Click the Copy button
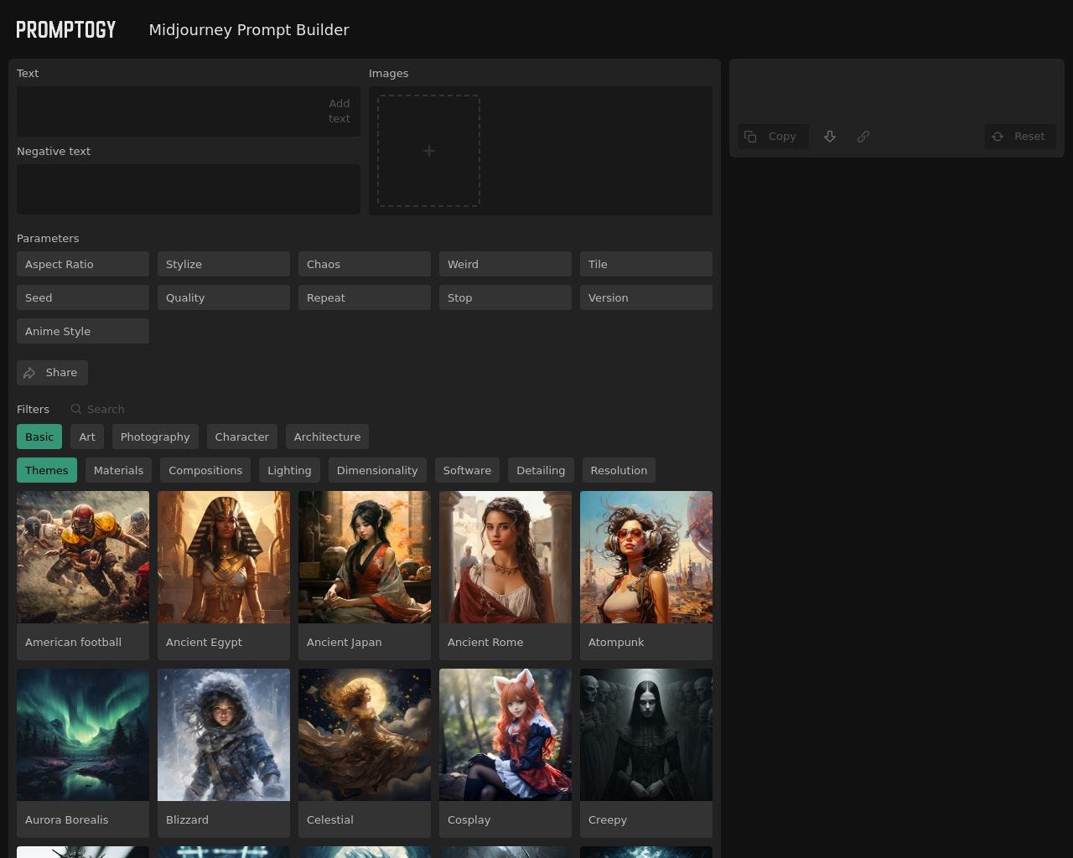The image size is (1073, 858). click(773, 137)
